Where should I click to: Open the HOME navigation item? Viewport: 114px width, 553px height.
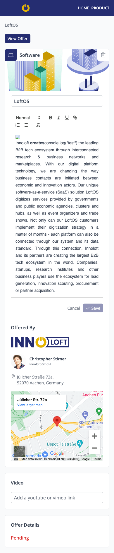[83, 8]
